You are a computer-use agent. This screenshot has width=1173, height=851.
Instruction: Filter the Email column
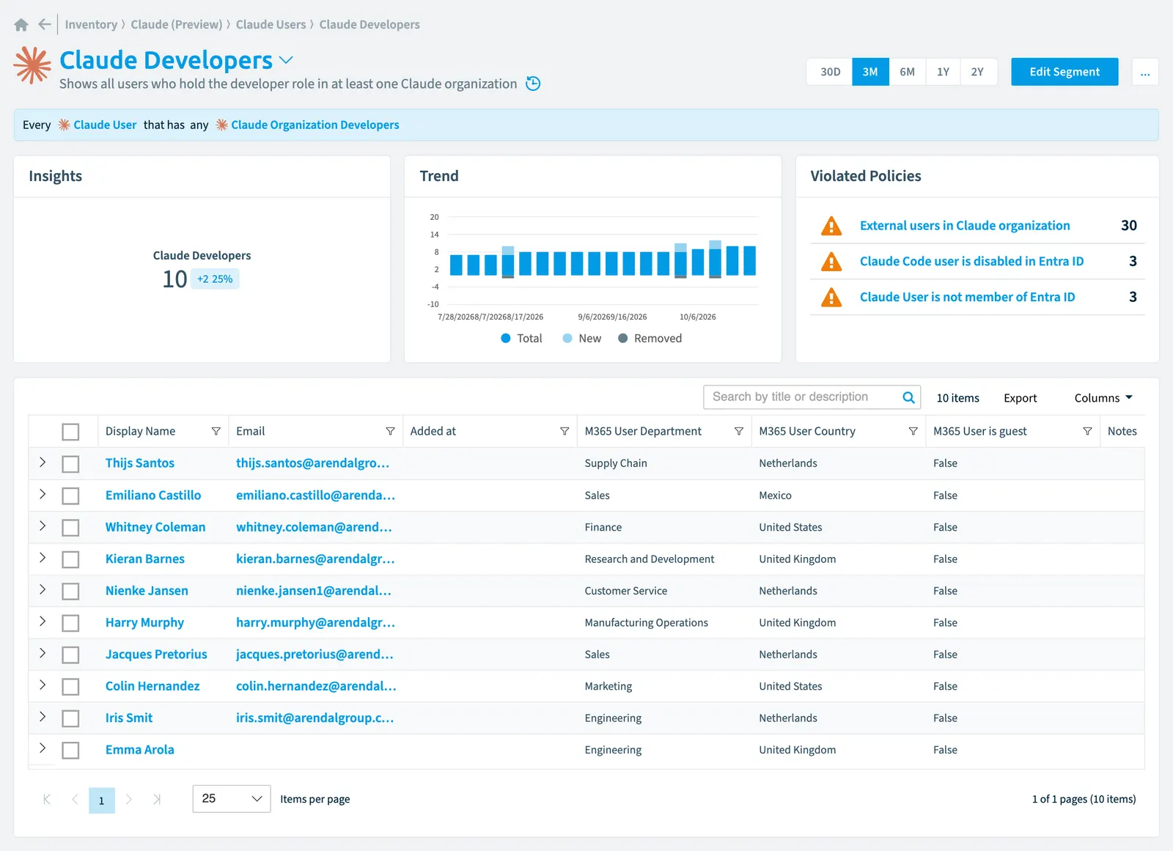pos(390,431)
